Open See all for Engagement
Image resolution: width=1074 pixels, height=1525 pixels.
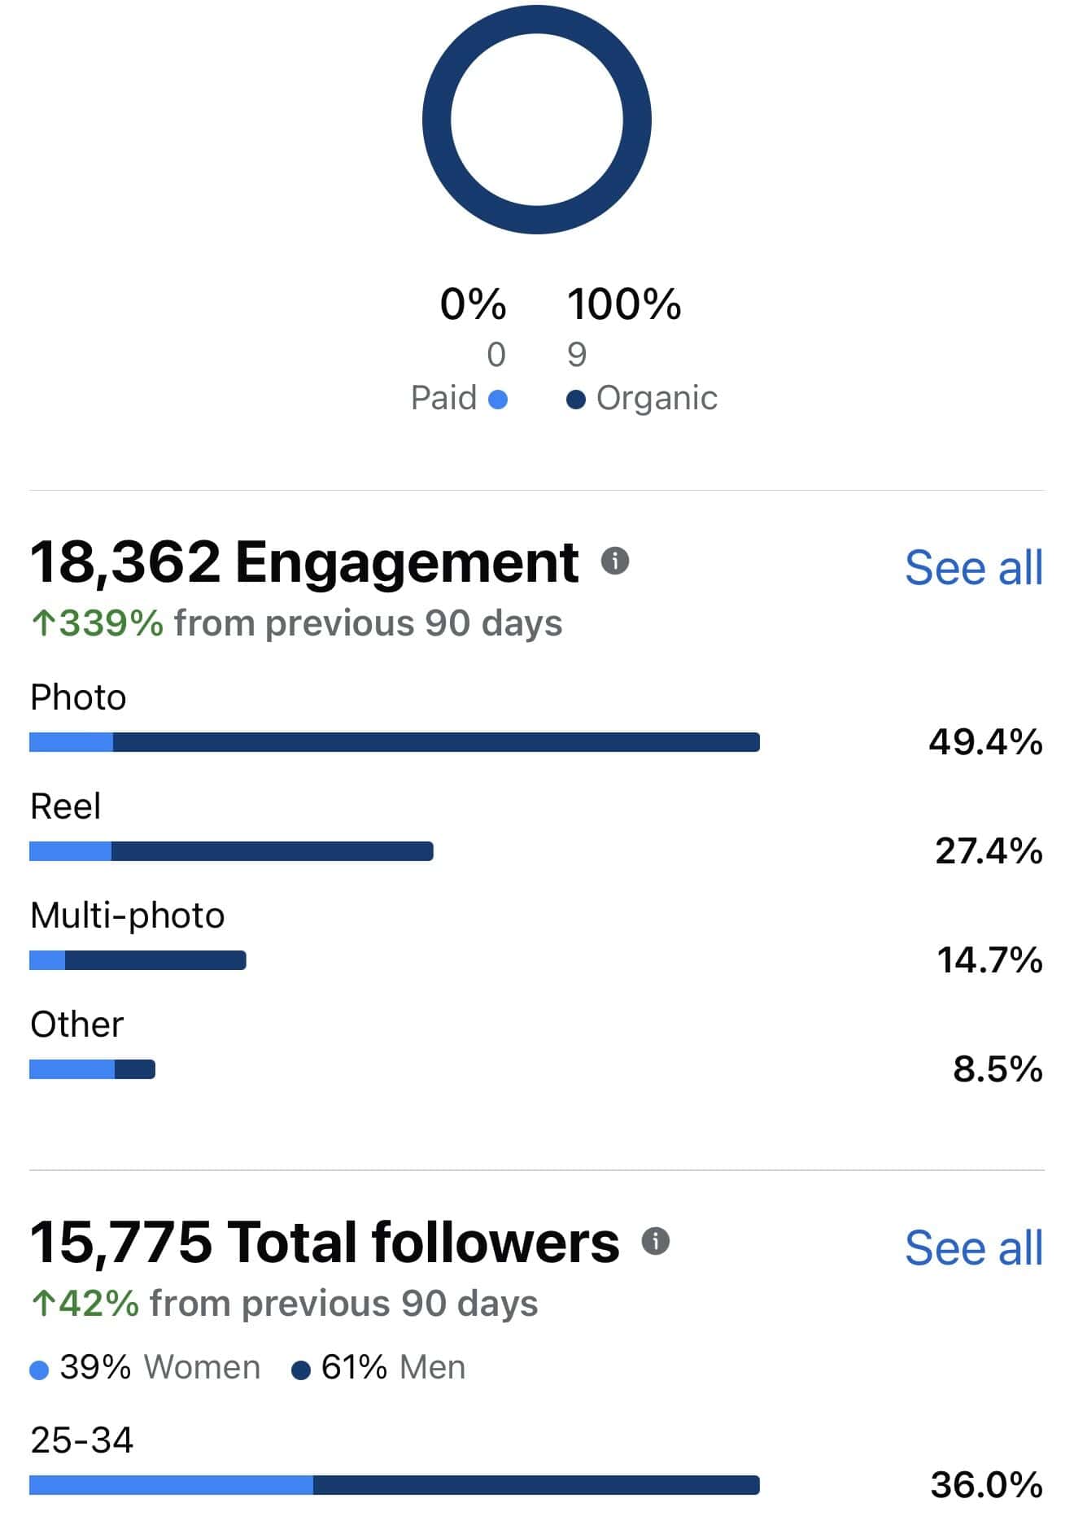coord(973,567)
